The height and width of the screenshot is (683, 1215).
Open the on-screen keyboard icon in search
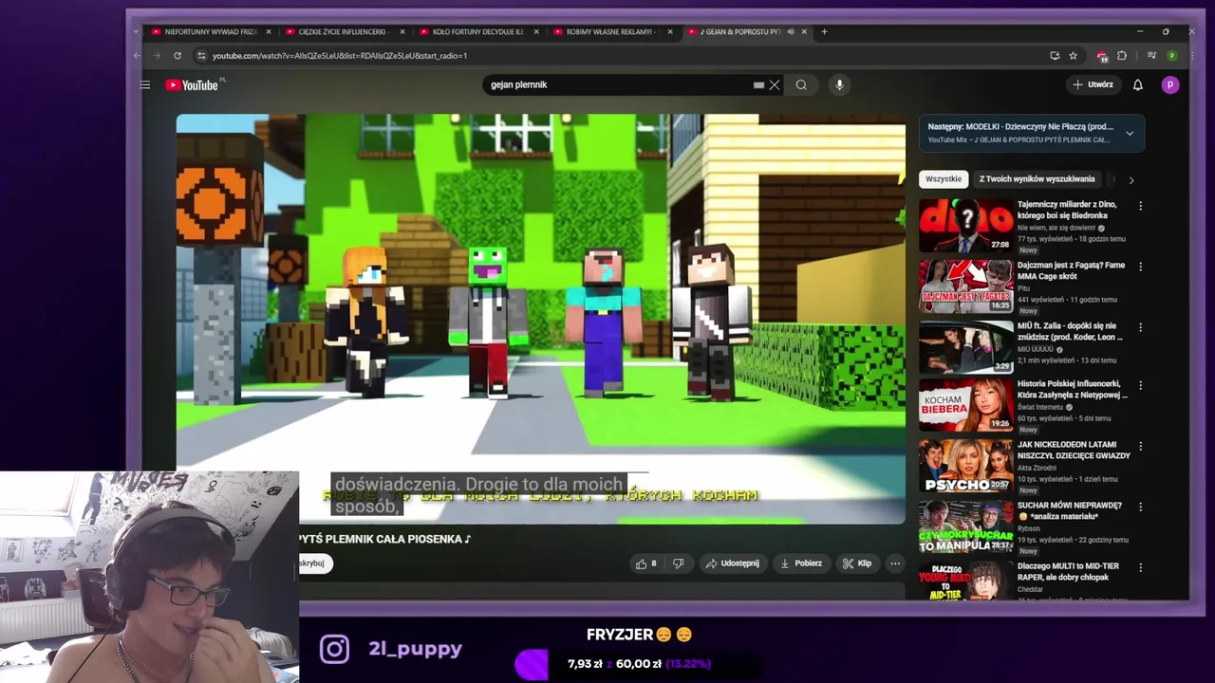click(x=758, y=84)
